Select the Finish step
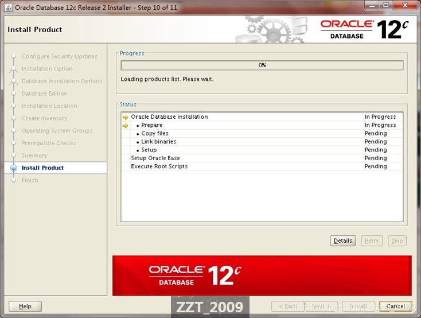 30,180
